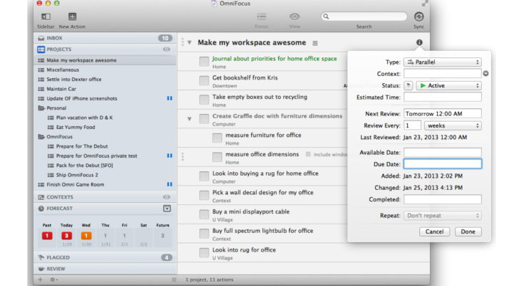Select the Thu forecast day

coord(105,236)
